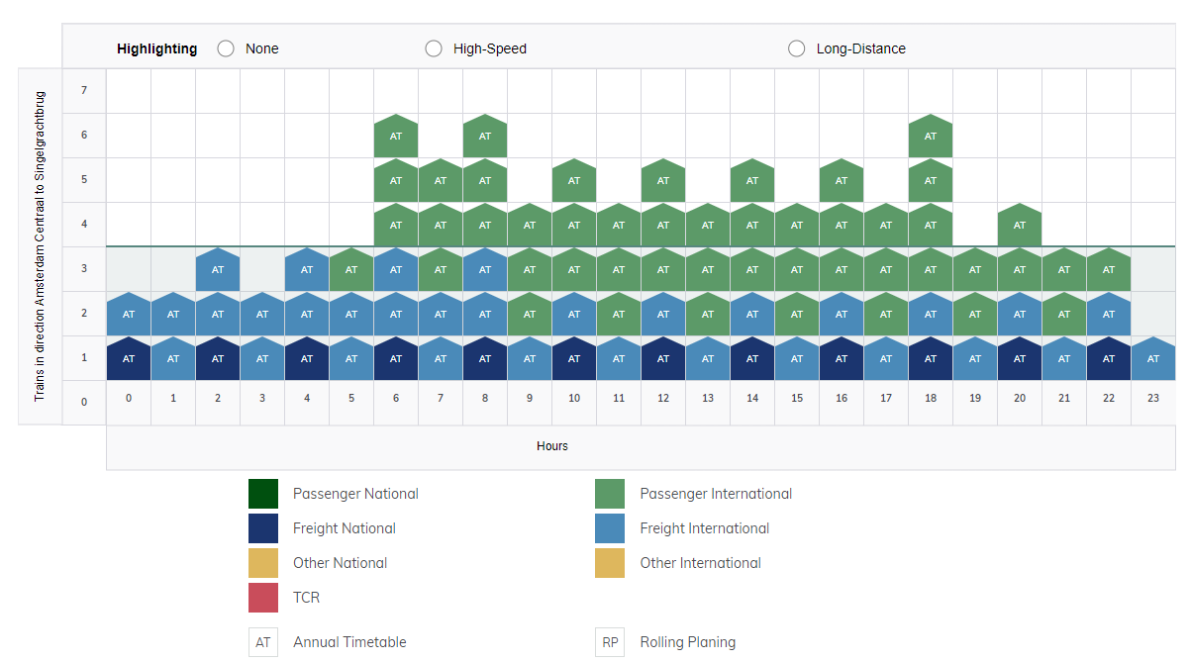
Task: Click the Passenger International legend label
Action: click(716, 494)
